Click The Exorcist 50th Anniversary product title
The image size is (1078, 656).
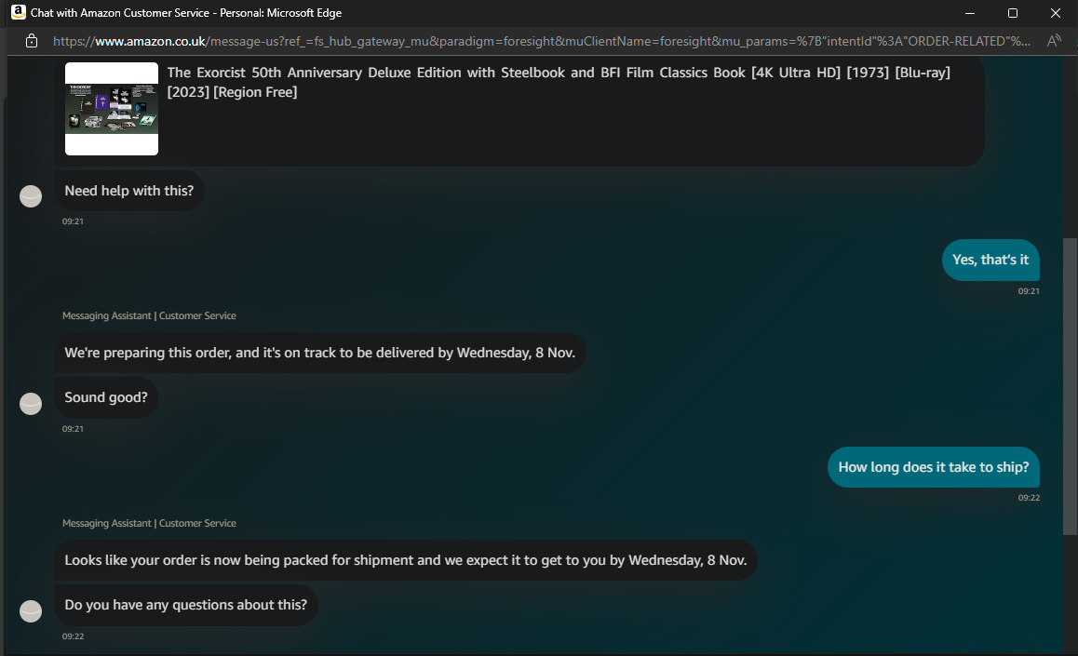tap(559, 82)
